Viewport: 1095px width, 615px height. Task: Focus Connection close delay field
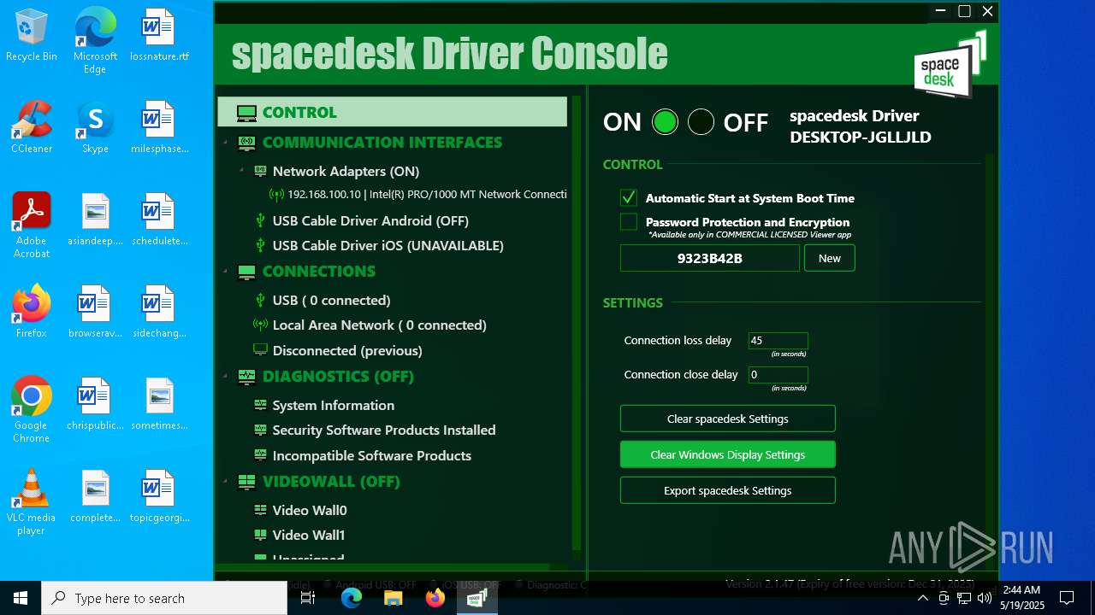778,374
